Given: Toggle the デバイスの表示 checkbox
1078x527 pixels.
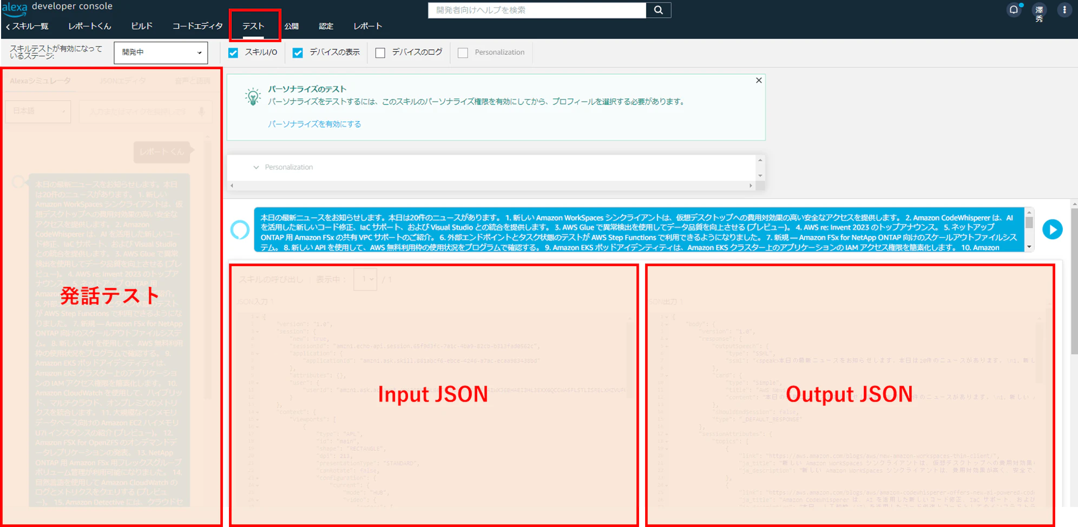Looking at the screenshot, I should [298, 52].
